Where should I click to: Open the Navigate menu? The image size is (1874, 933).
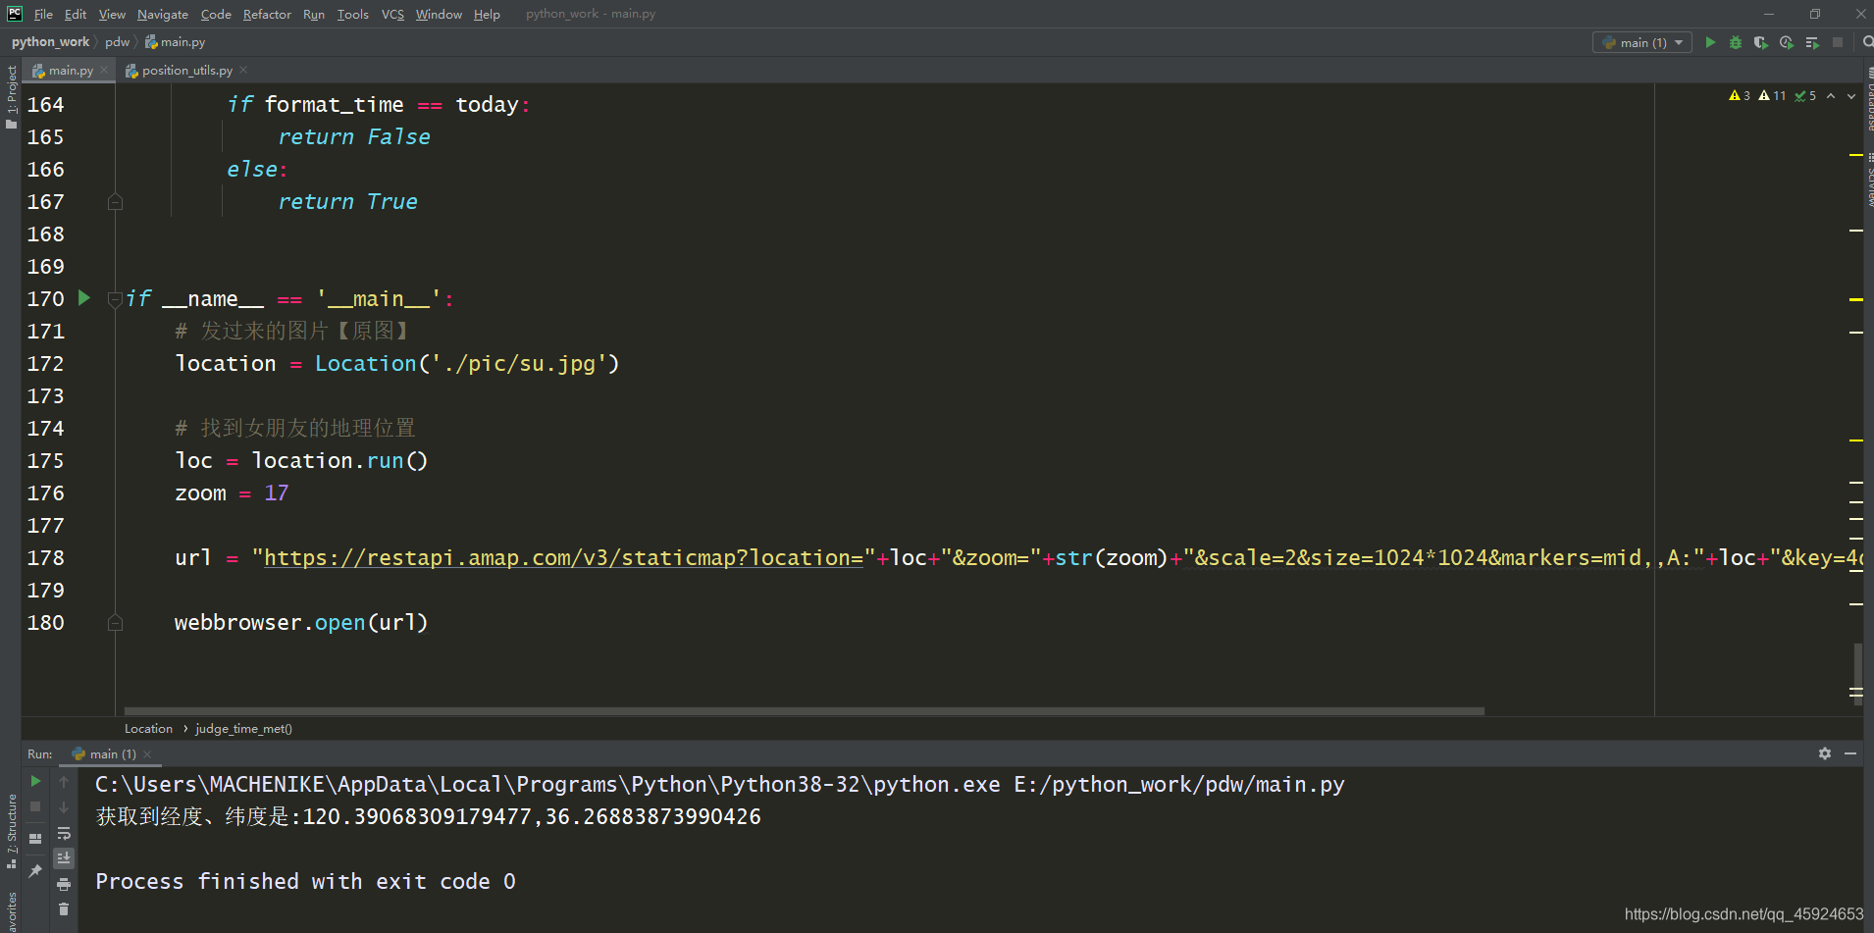click(163, 14)
